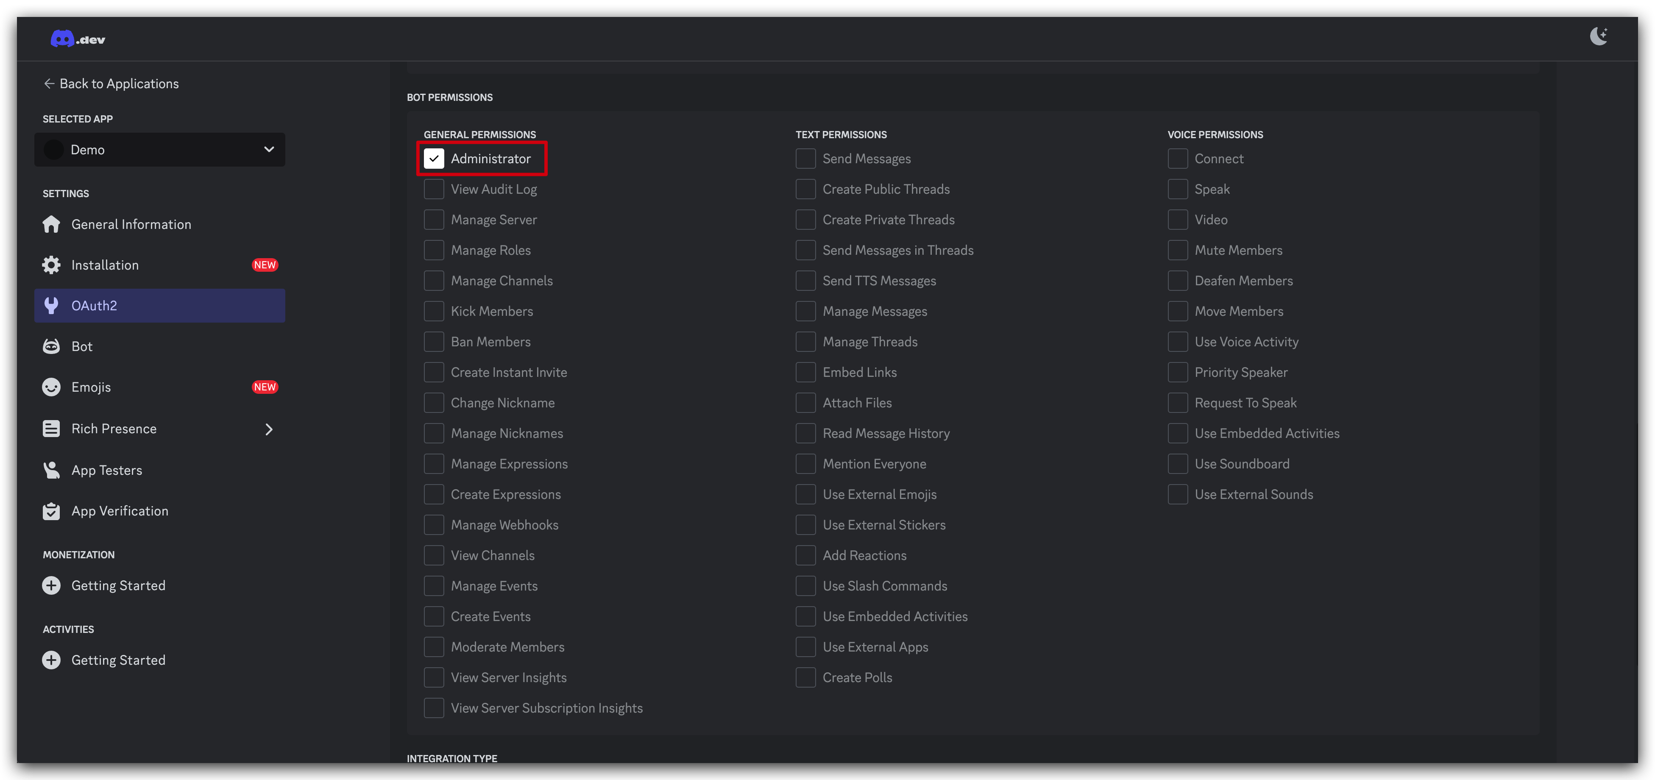Viewport: 1655px width, 780px height.
Task: Open the Demo selected app dropdown
Action: pyautogui.click(x=159, y=150)
